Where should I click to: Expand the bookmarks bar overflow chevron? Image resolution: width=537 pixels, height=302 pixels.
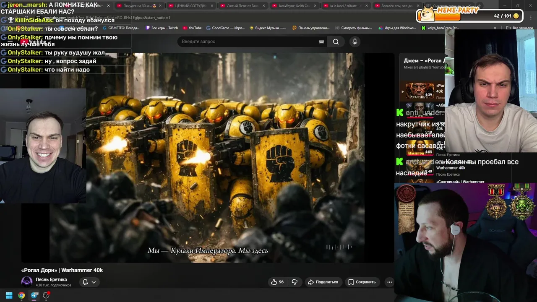coord(495,28)
